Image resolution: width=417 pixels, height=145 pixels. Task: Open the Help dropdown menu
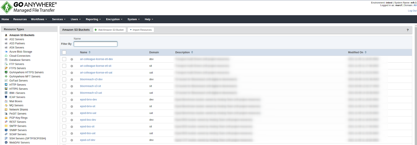pyautogui.click(x=149, y=19)
